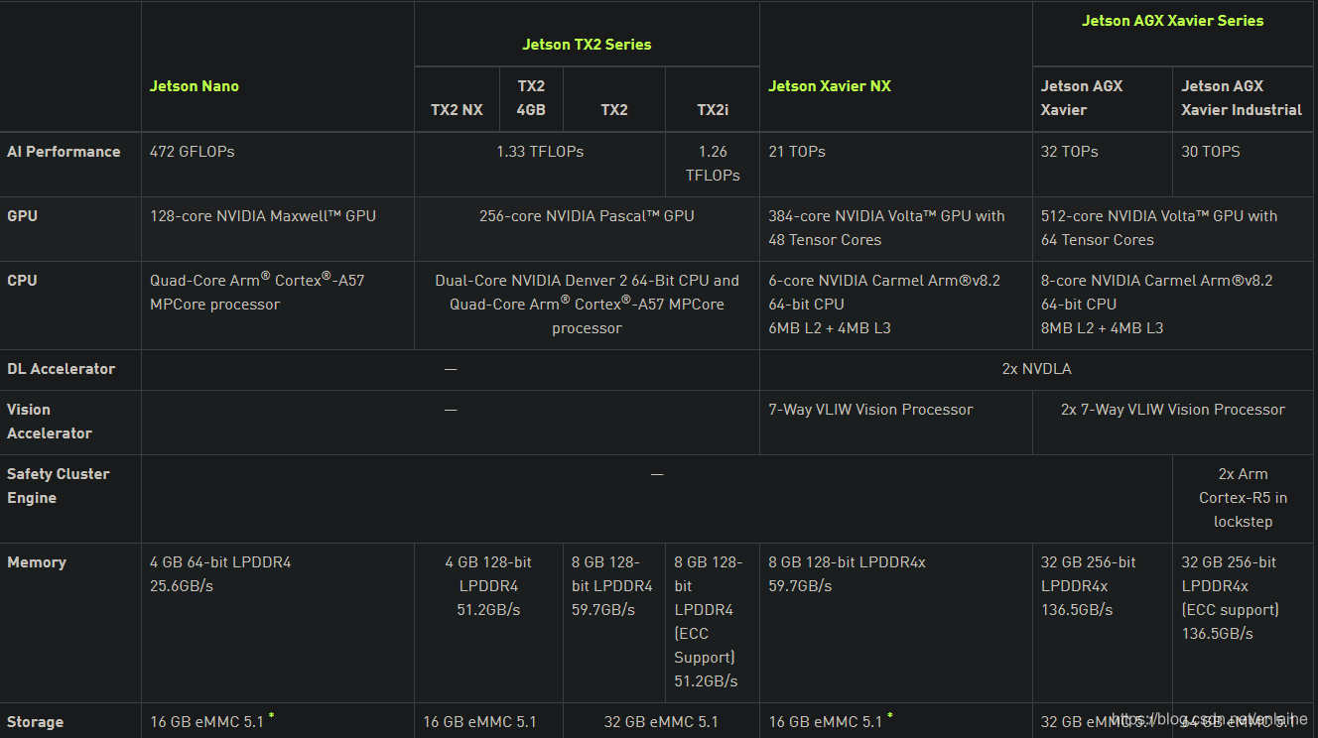
Task: Click the Memory row label
Action: pos(37,562)
